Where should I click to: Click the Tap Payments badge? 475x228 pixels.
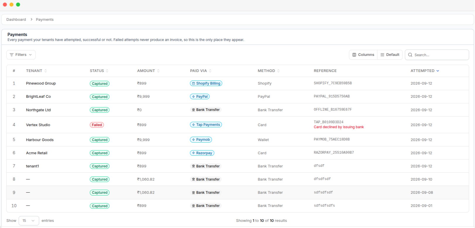(x=206, y=125)
